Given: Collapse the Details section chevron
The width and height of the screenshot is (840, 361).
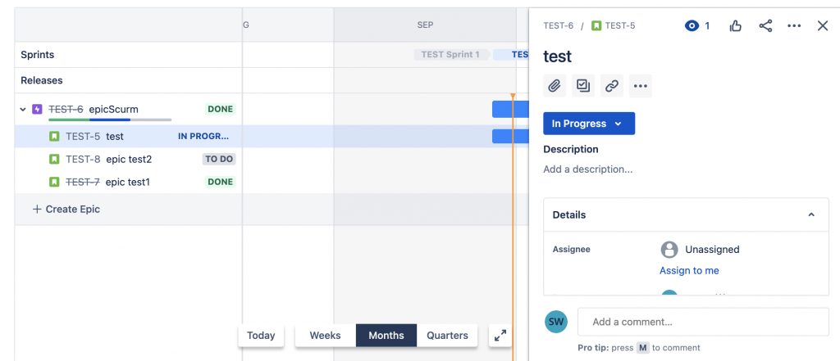Looking at the screenshot, I should pyautogui.click(x=811, y=214).
